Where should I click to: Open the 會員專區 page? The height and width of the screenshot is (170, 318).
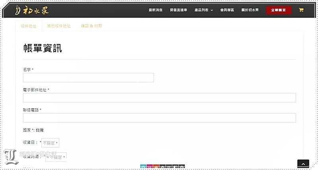227,10
